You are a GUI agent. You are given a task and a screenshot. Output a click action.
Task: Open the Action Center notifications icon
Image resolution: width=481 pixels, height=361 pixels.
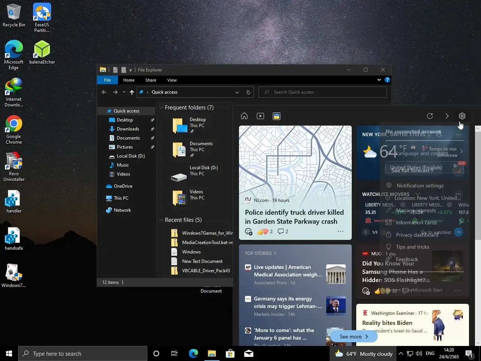coord(469,353)
